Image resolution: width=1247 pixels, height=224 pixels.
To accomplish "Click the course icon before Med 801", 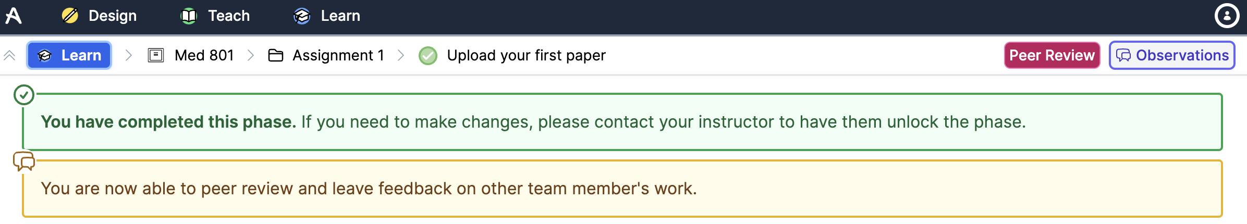I will tap(156, 55).
